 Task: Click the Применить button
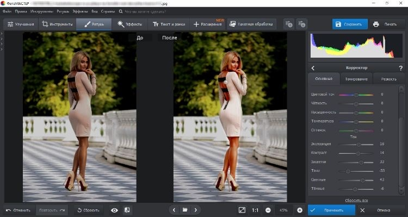click(x=331, y=210)
